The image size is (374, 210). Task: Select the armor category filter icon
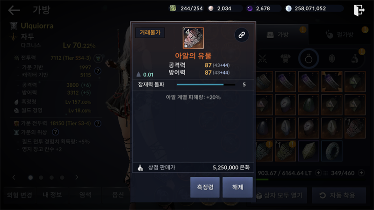(285, 59)
